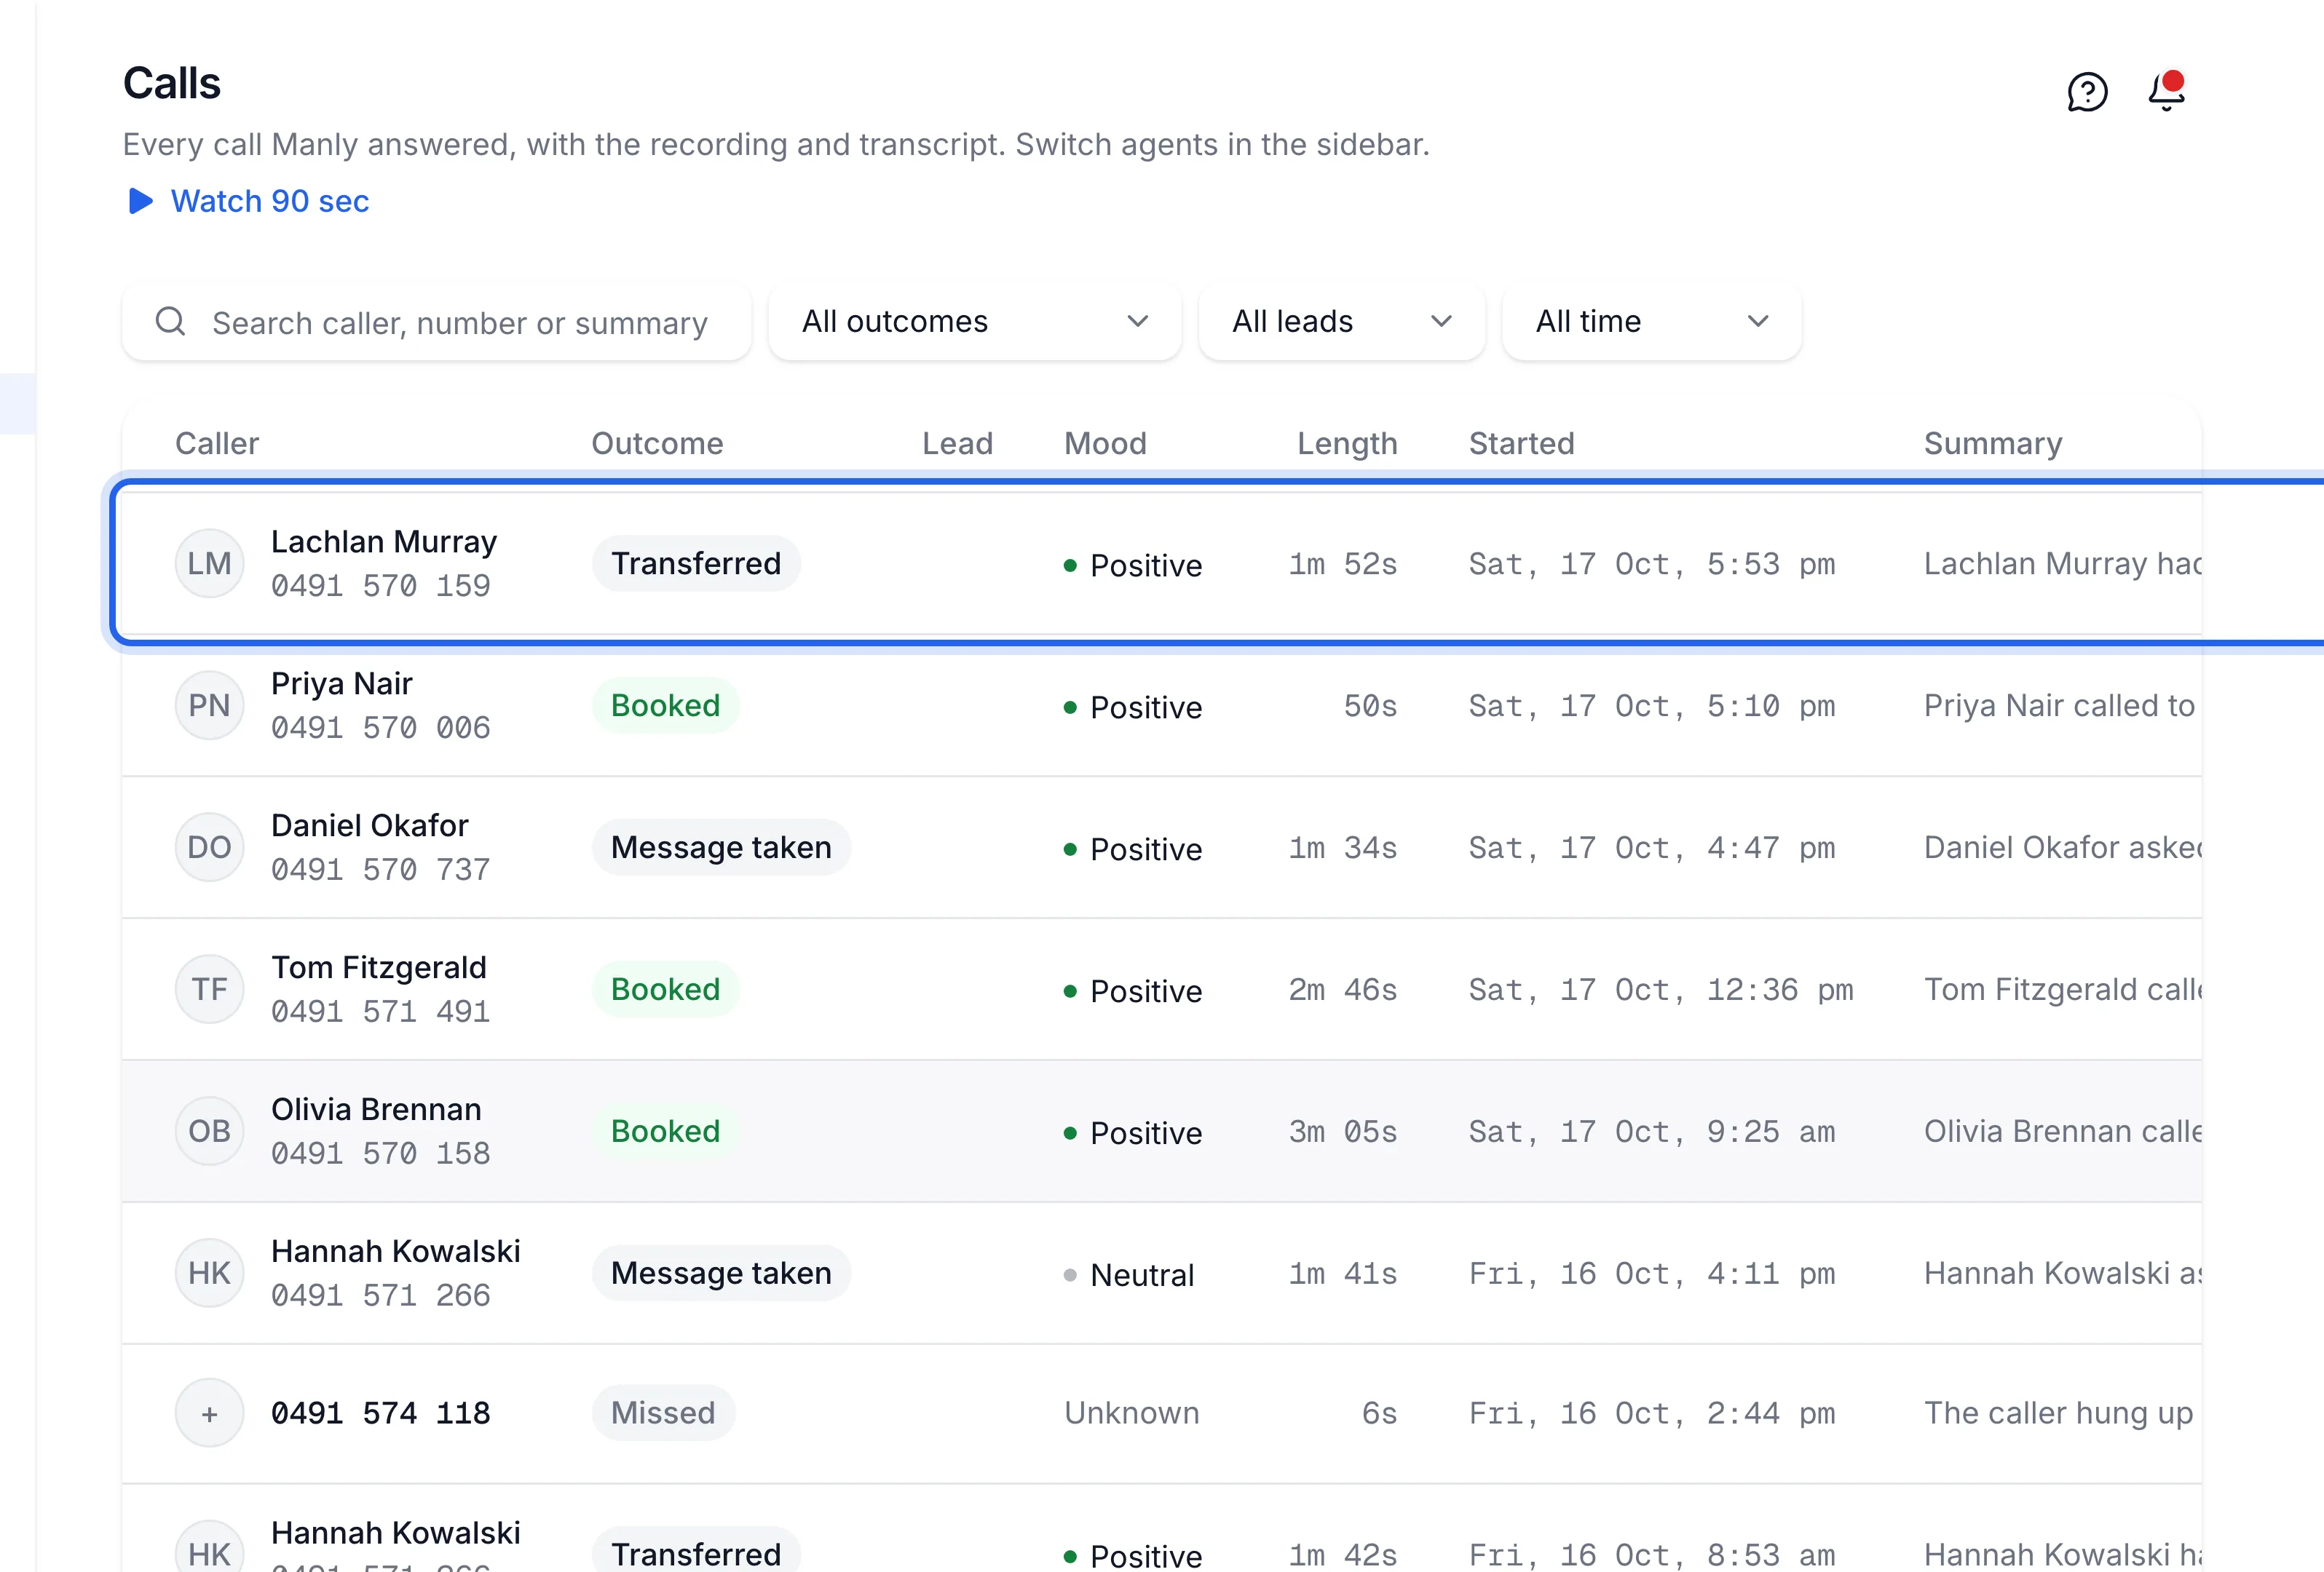Screen dimensions: 2324x1572
Task: Click the Length column header
Action: pos(1347,444)
